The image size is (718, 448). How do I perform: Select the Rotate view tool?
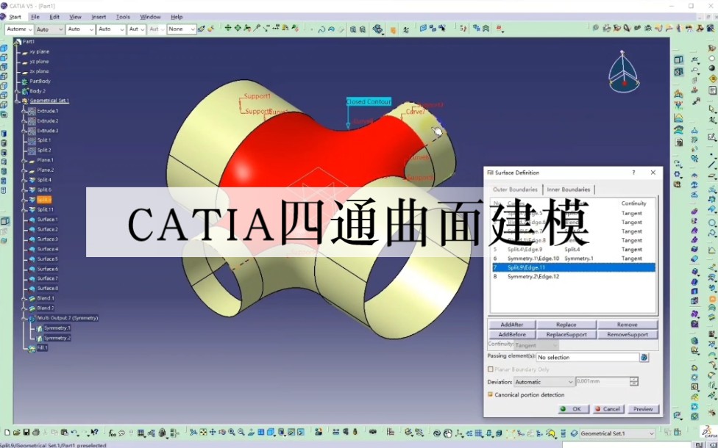222,433
